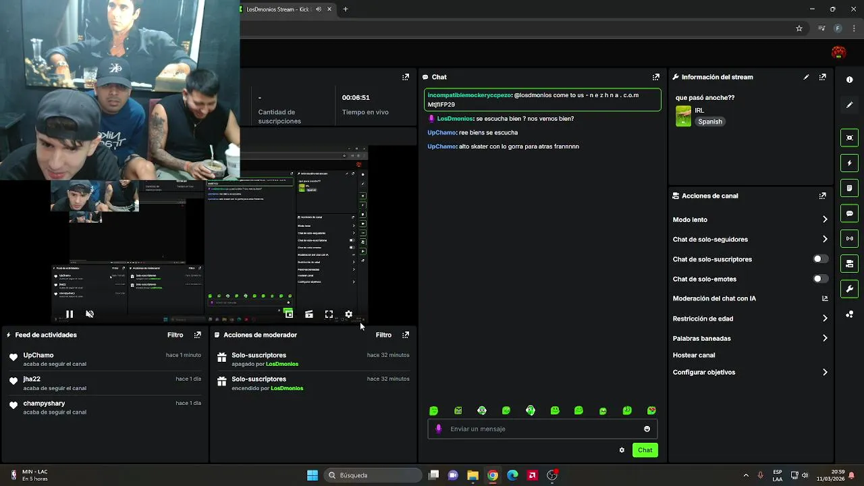
Task: Click the Búsqueda taskbar search box
Action: coord(372,475)
